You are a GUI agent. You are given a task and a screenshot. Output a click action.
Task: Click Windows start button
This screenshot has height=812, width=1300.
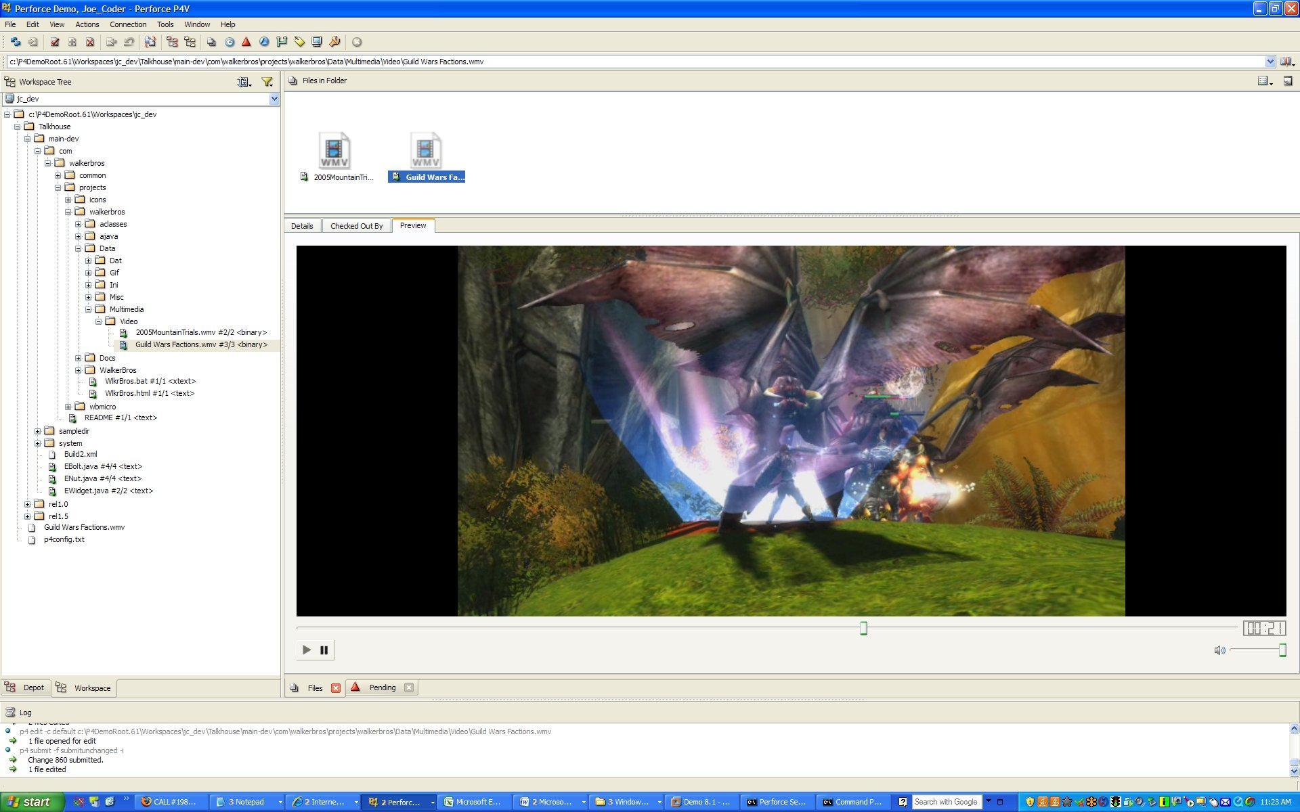pyautogui.click(x=30, y=802)
